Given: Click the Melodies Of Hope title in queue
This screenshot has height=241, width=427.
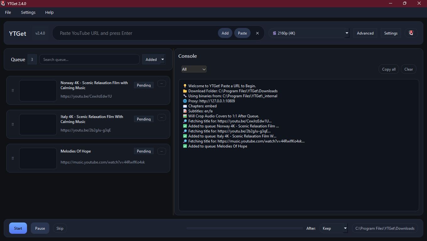Looking at the screenshot, I should tap(76, 151).
